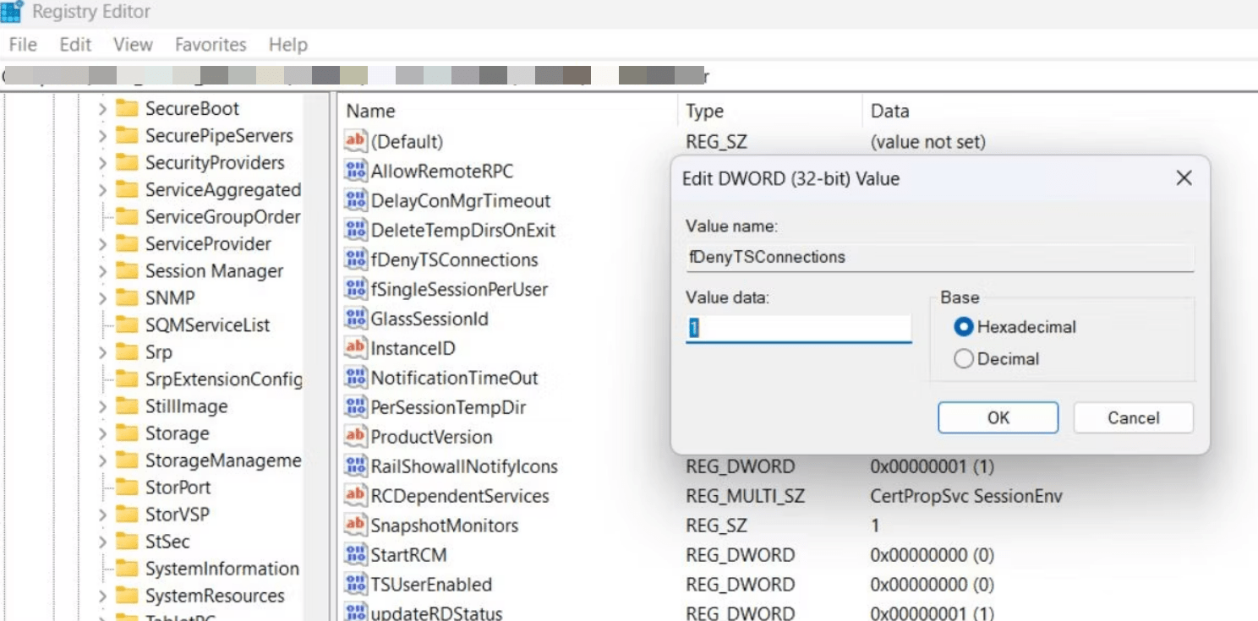1258x621 pixels.
Task: Click the AllowRemoteRPC binary value icon
Action: click(355, 171)
